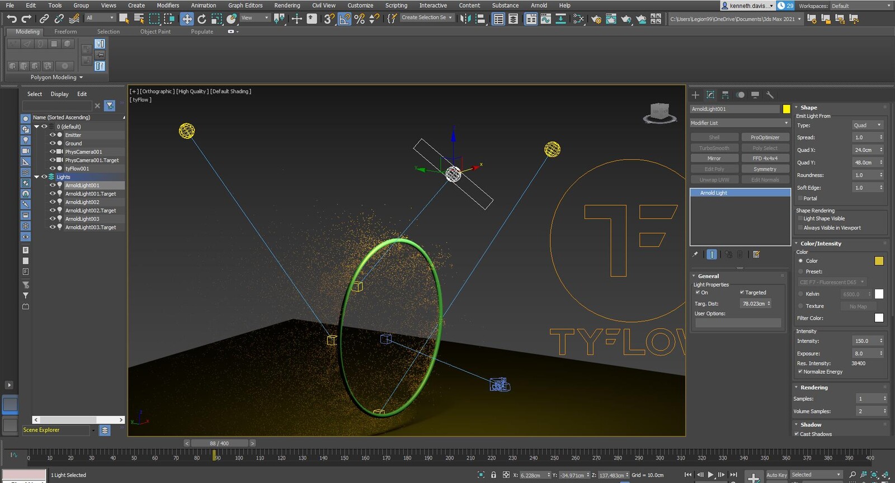The image size is (895, 483).
Task: Open the Mirror tool in toolbar
Action: [465, 19]
